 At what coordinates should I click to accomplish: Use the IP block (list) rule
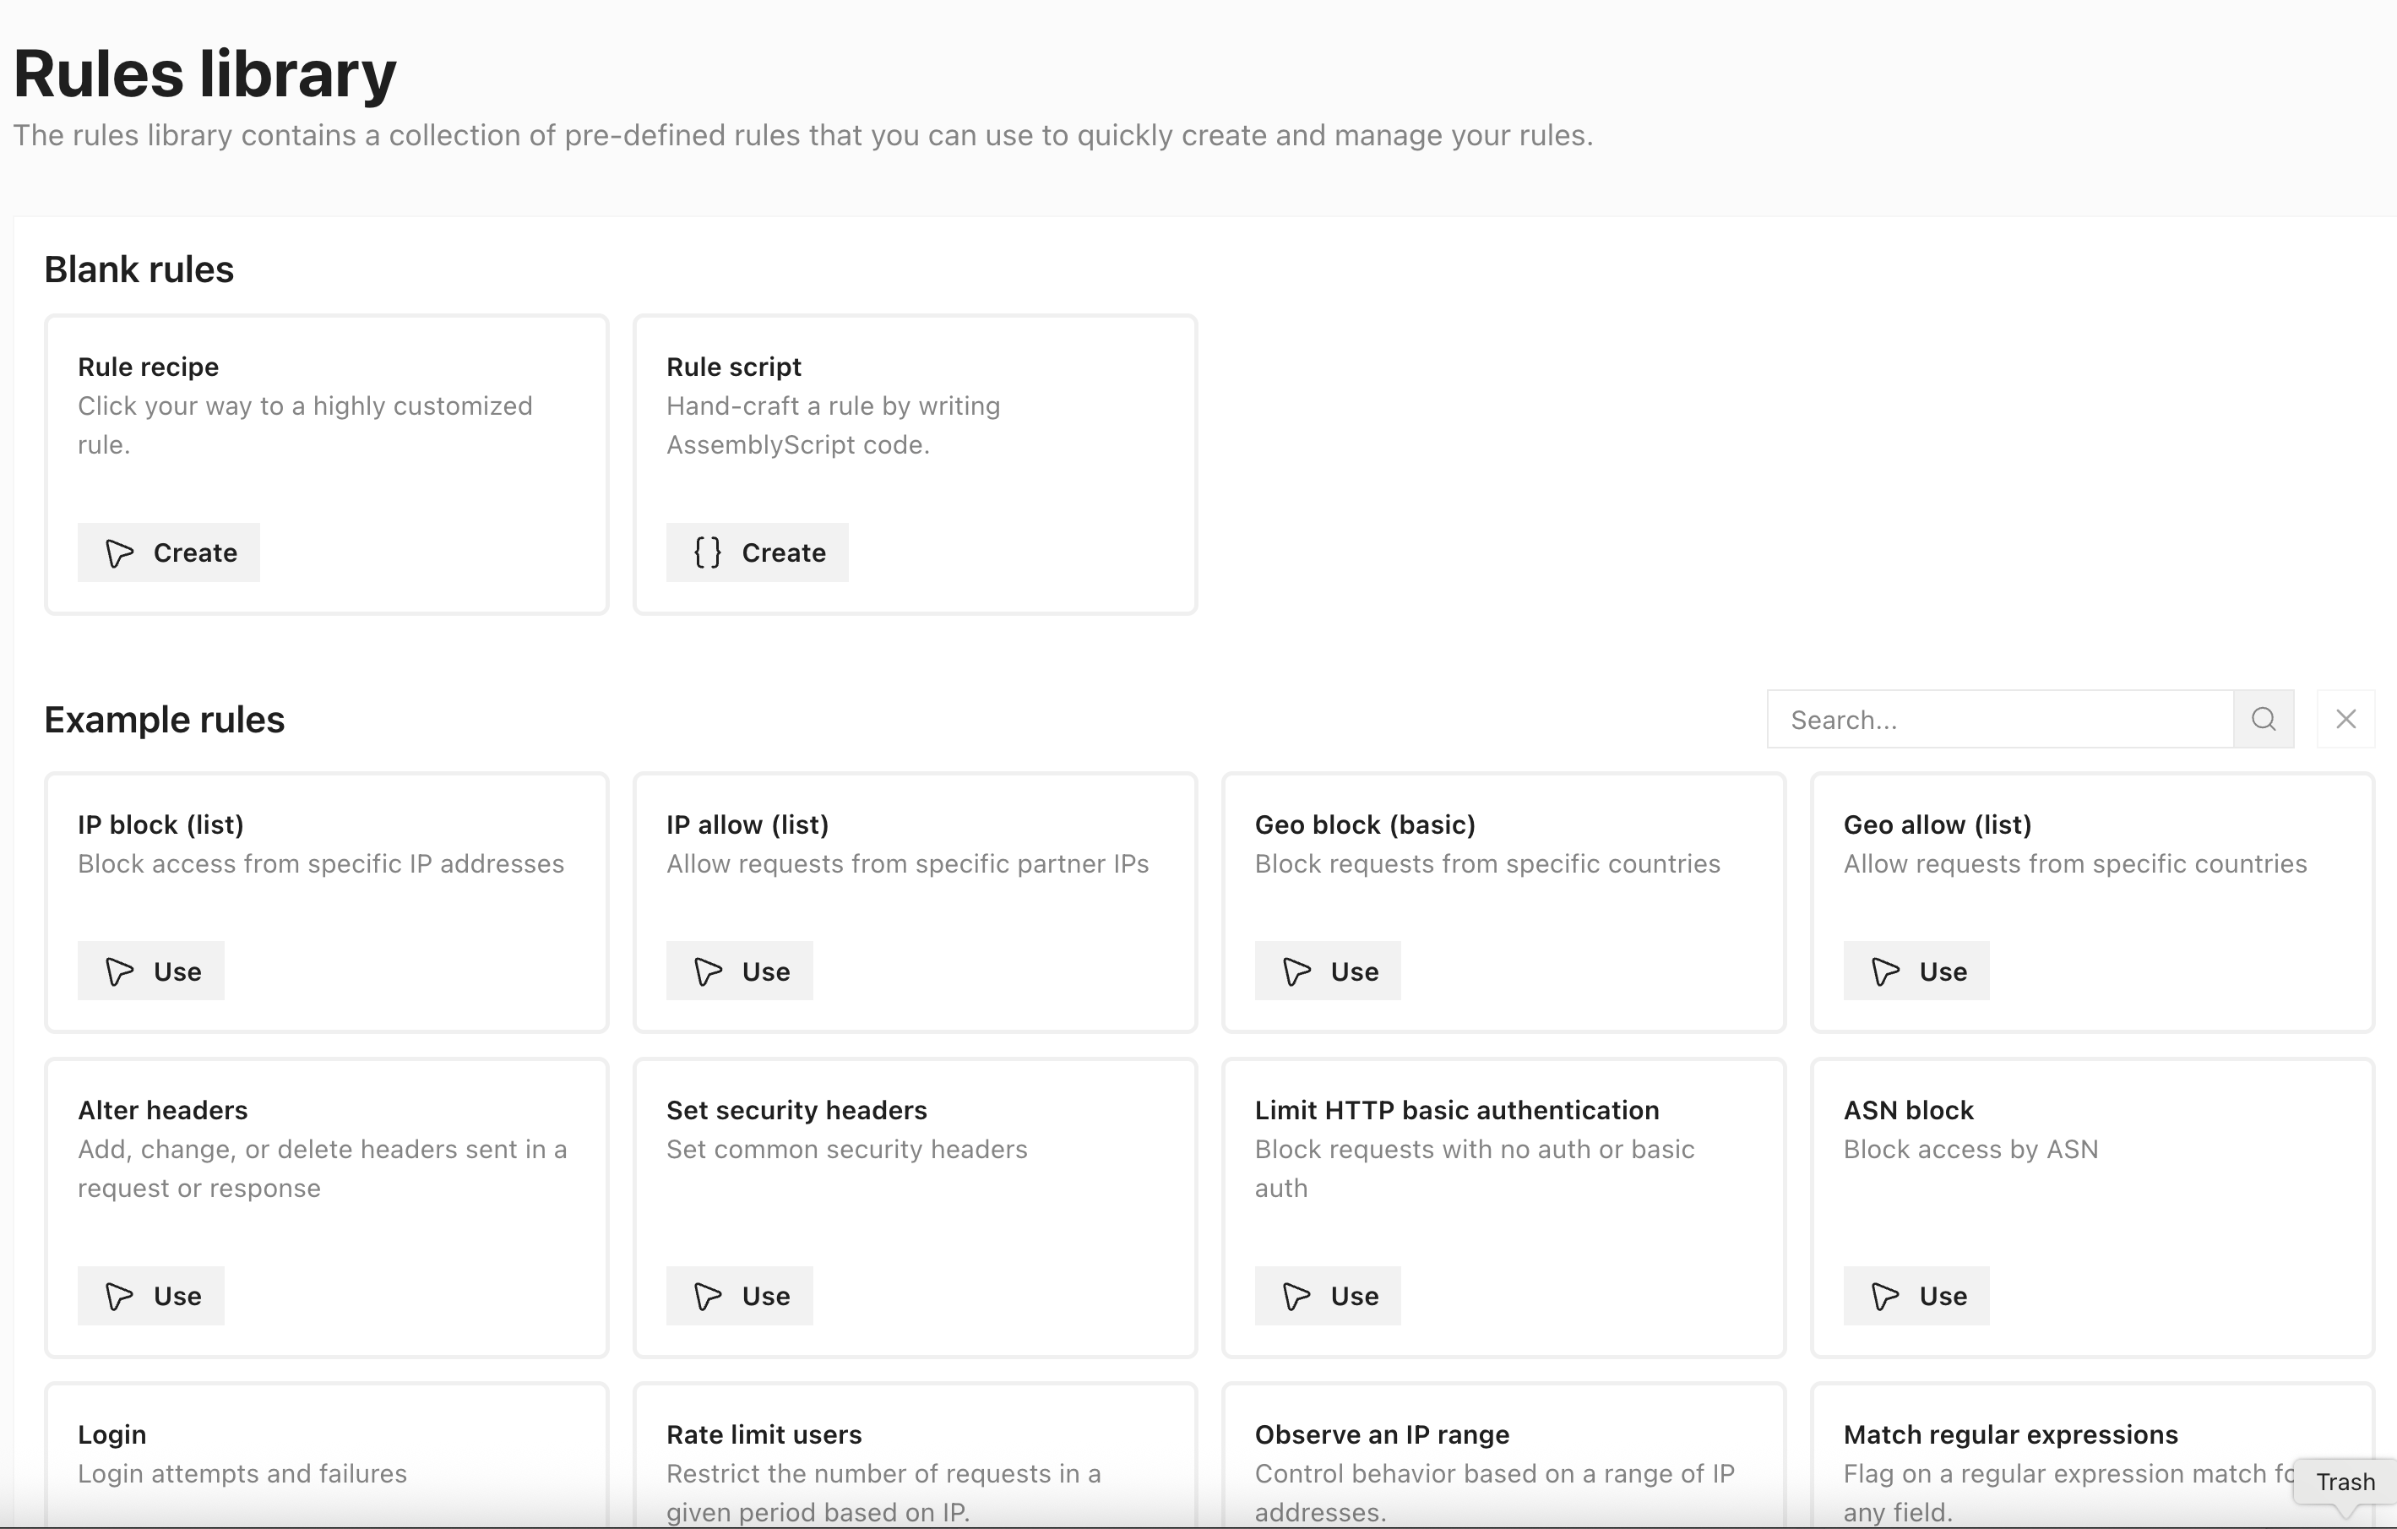click(x=151, y=971)
